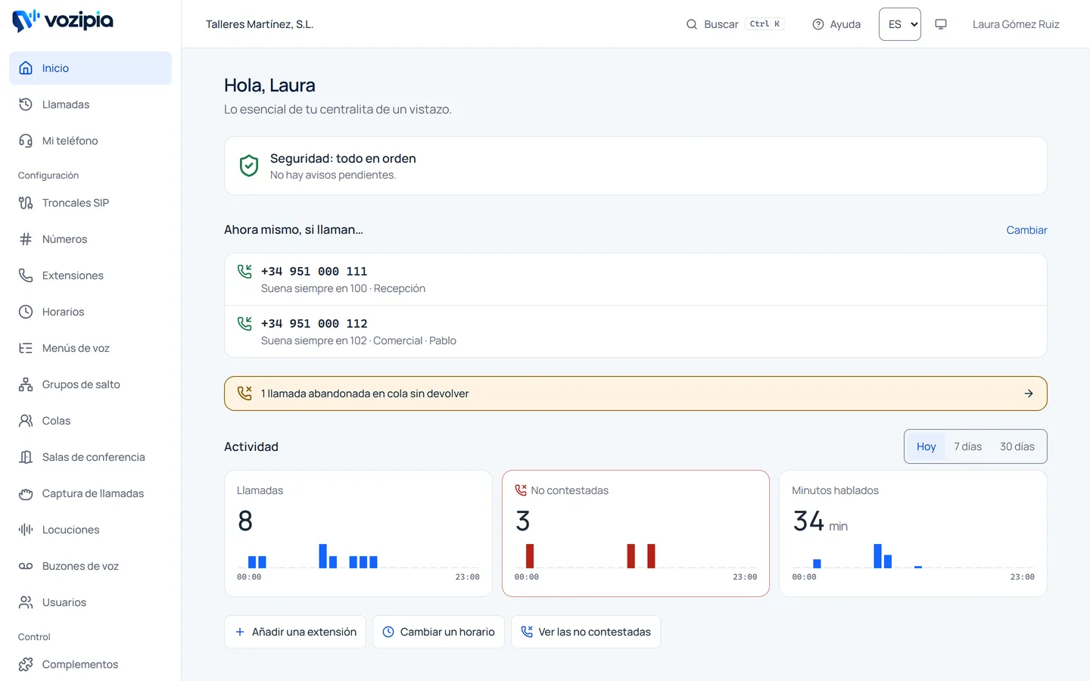The height and width of the screenshot is (681, 1090).
Task: Open Troncales SIP icon
Action: pos(26,203)
